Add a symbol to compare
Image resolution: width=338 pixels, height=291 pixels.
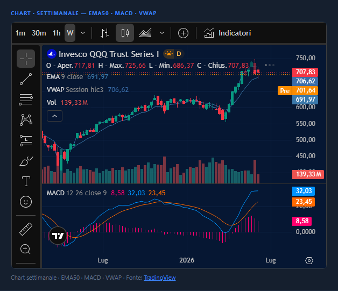click(x=183, y=33)
